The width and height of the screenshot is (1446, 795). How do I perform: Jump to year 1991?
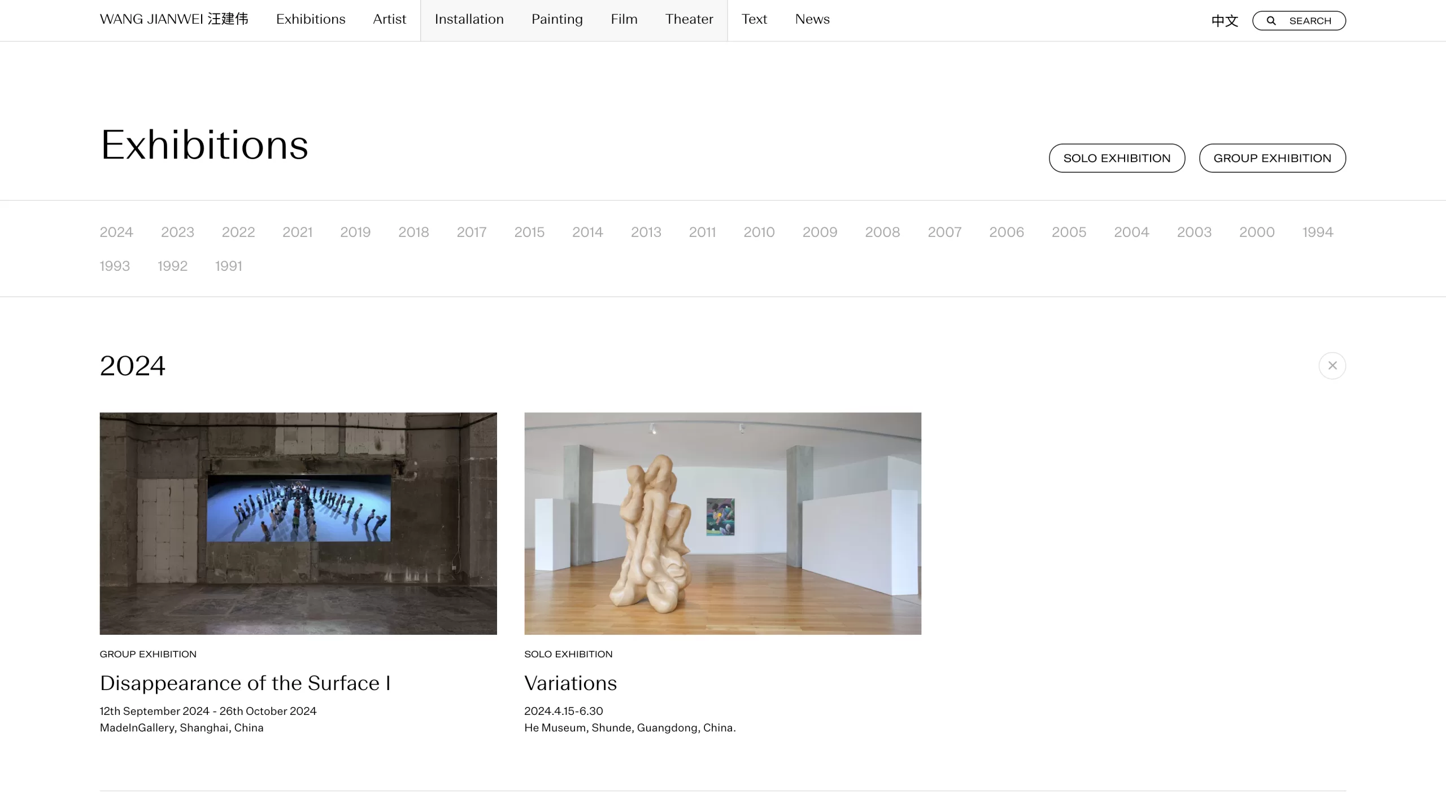(x=229, y=266)
